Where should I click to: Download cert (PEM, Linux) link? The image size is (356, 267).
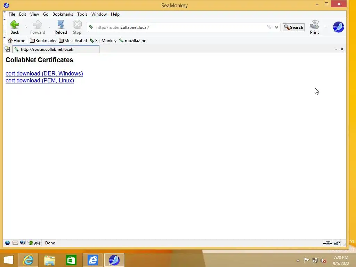(x=40, y=80)
